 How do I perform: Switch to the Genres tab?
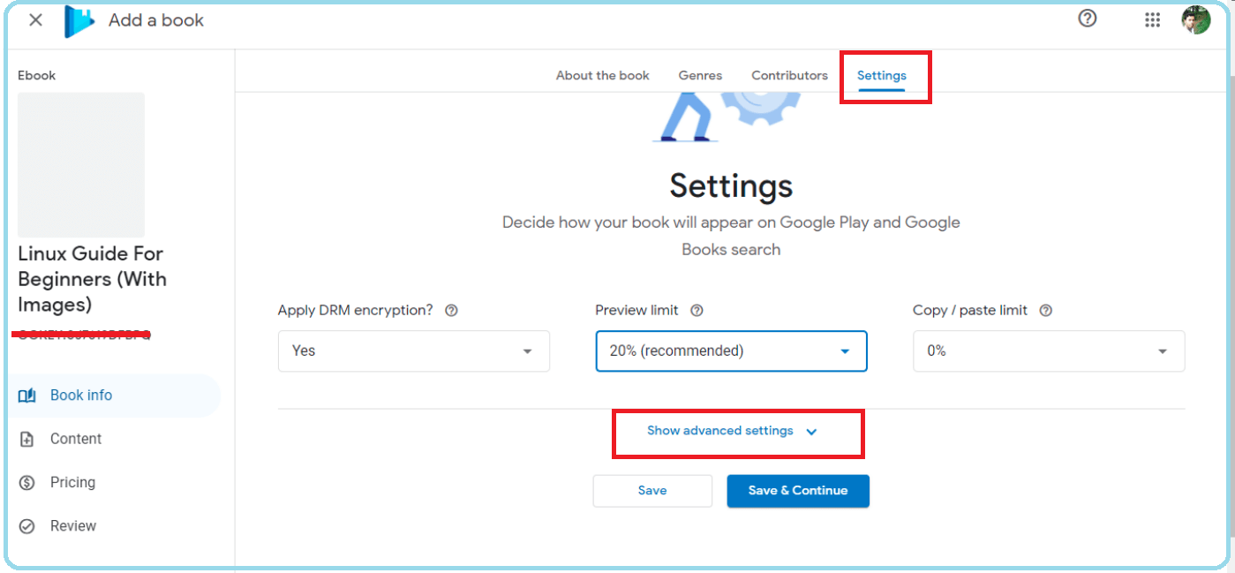click(700, 75)
